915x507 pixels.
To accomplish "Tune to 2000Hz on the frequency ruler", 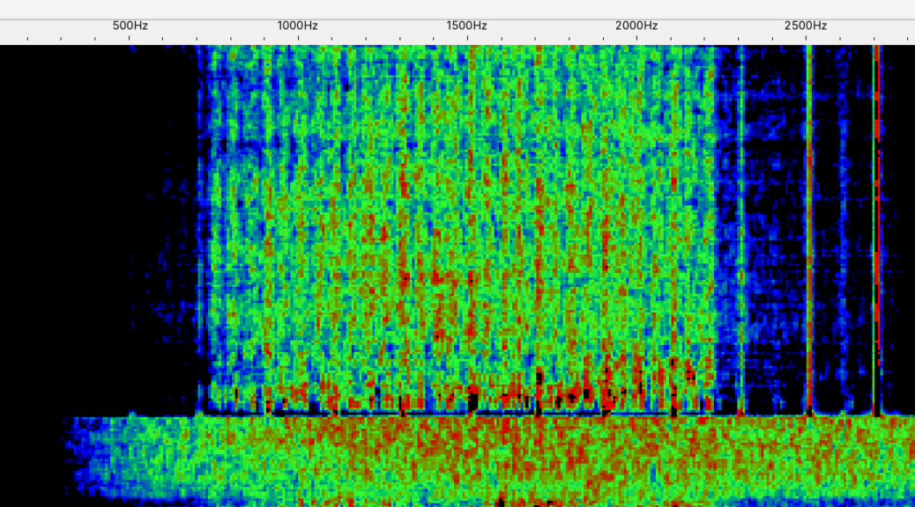I will point(636,26).
